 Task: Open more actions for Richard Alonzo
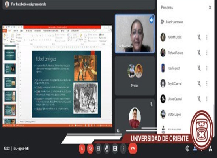click(207, 53)
